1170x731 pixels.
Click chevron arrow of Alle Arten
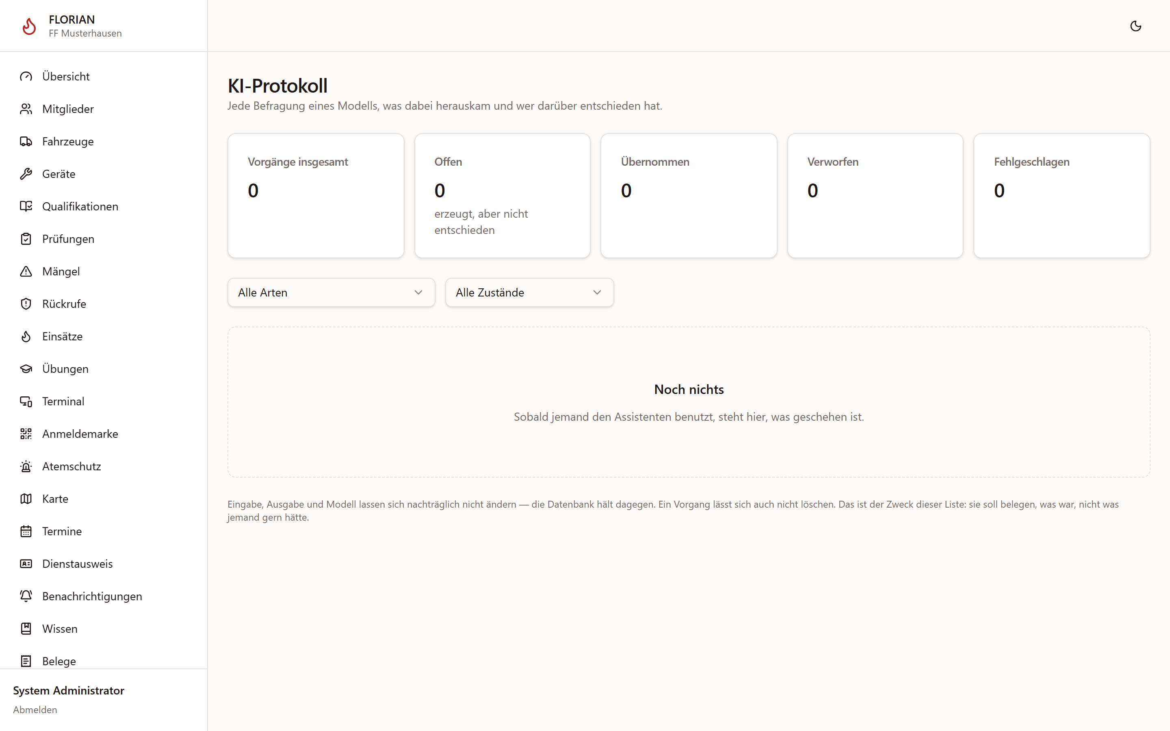(x=418, y=292)
